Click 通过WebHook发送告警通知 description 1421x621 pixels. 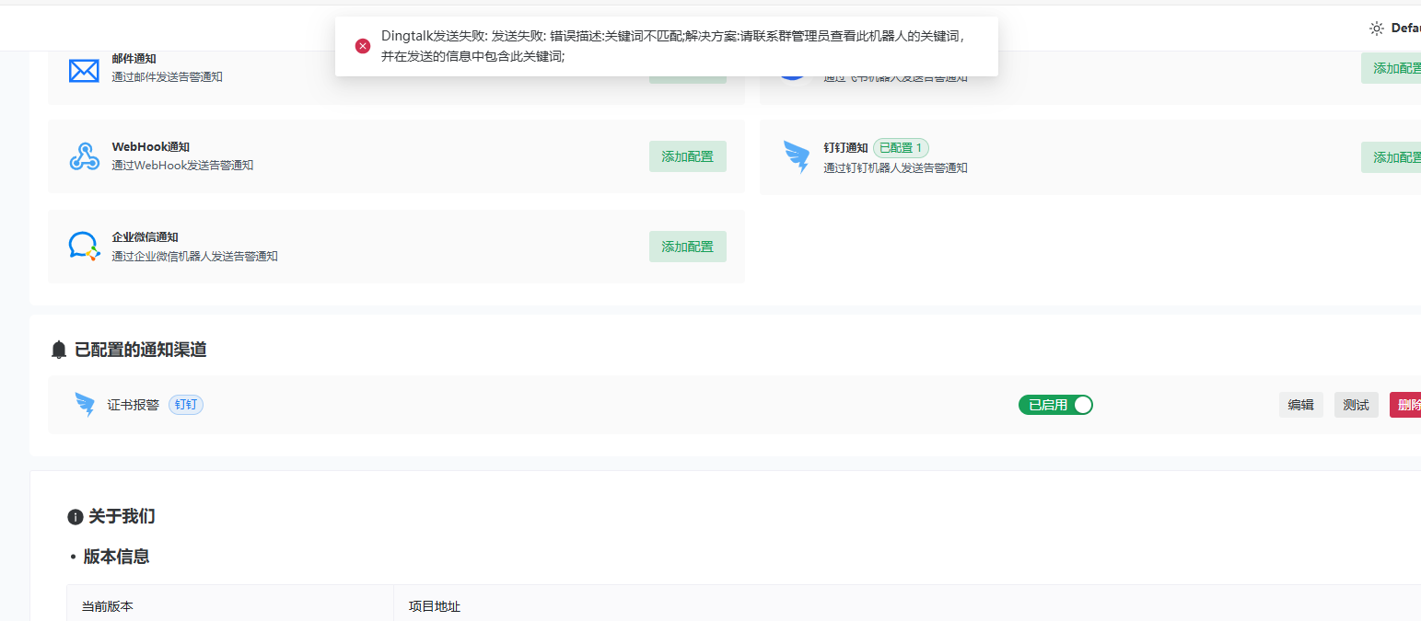click(x=182, y=166)
